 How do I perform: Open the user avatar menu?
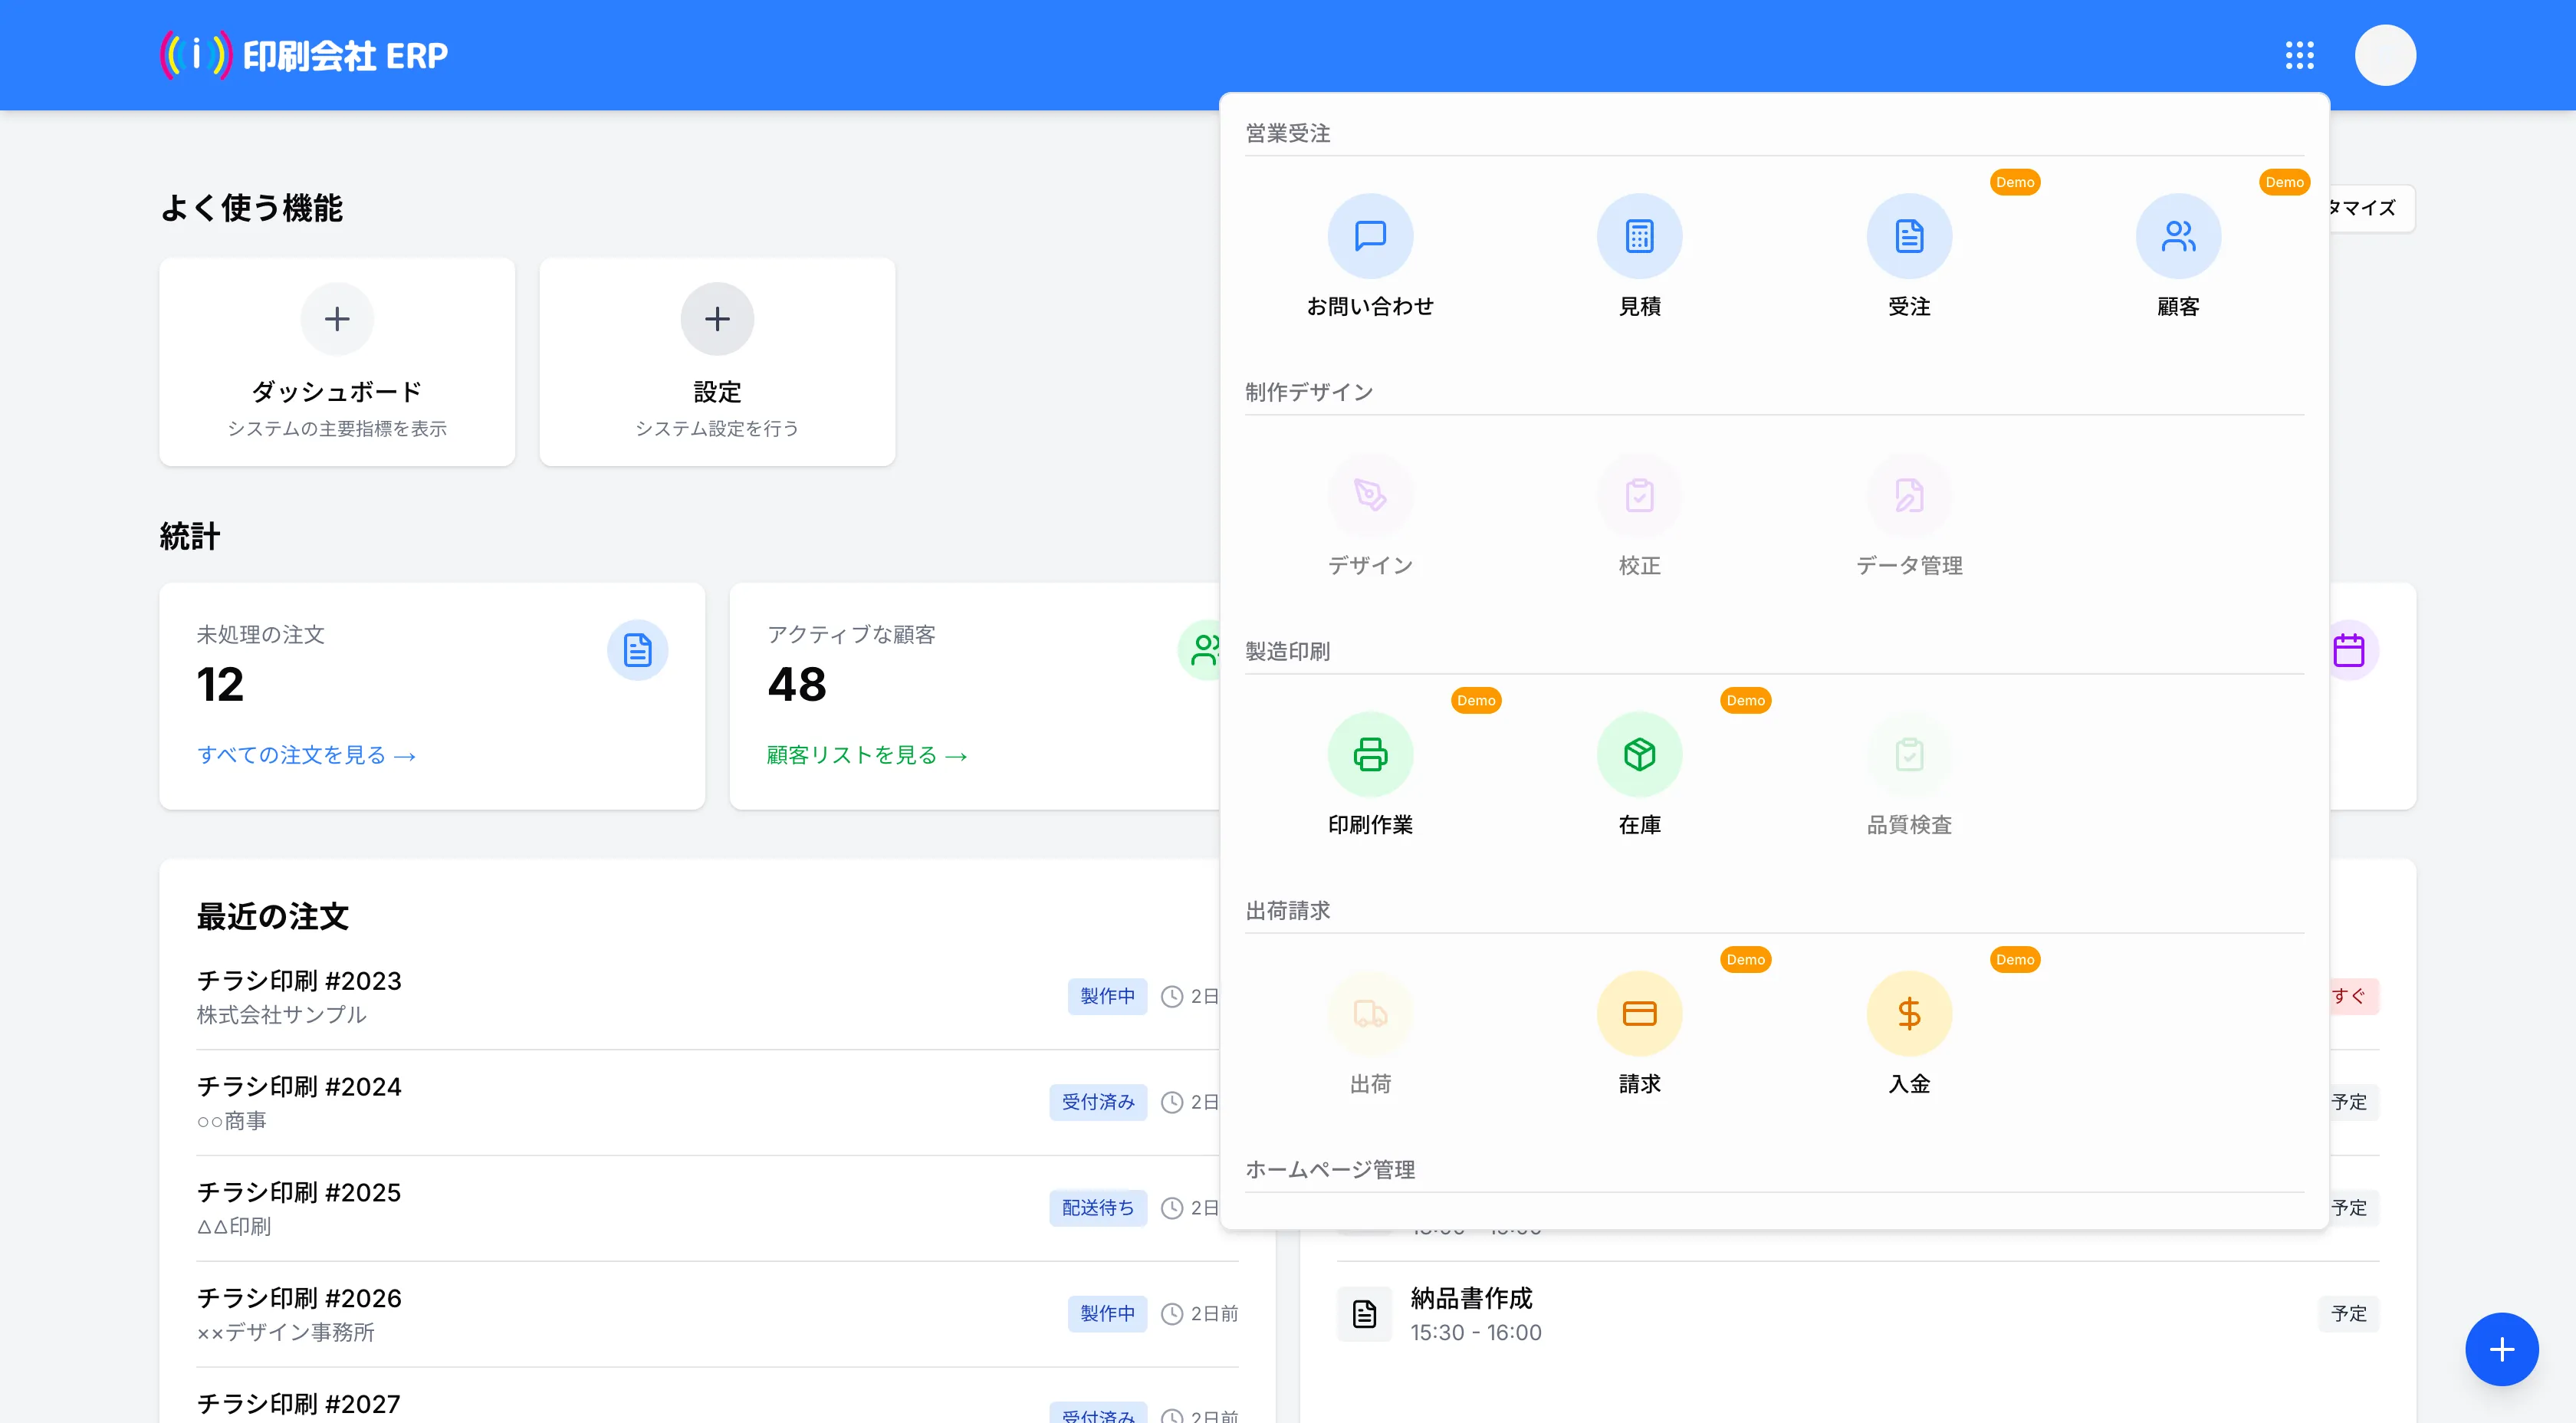coord(2384,55)
